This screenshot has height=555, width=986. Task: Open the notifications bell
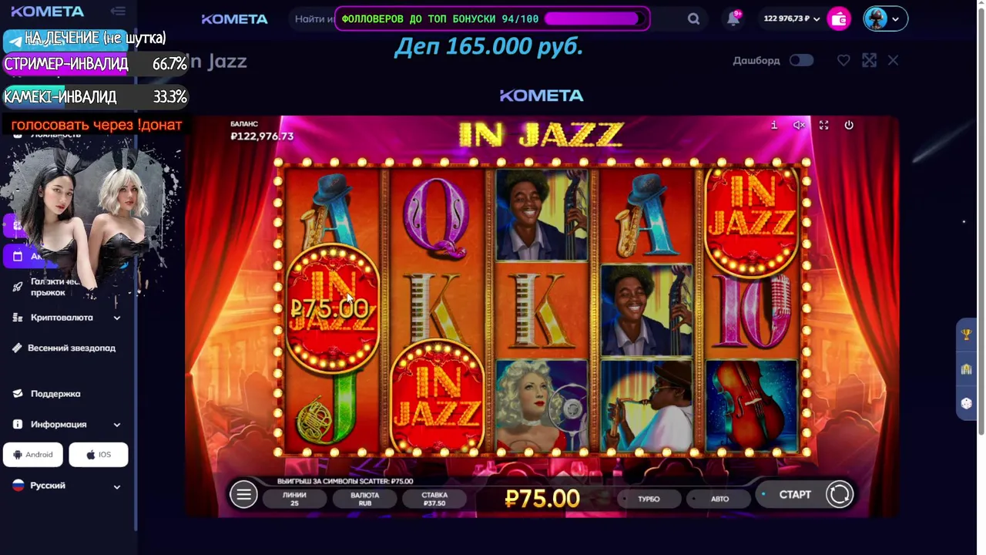coord(733,19)
